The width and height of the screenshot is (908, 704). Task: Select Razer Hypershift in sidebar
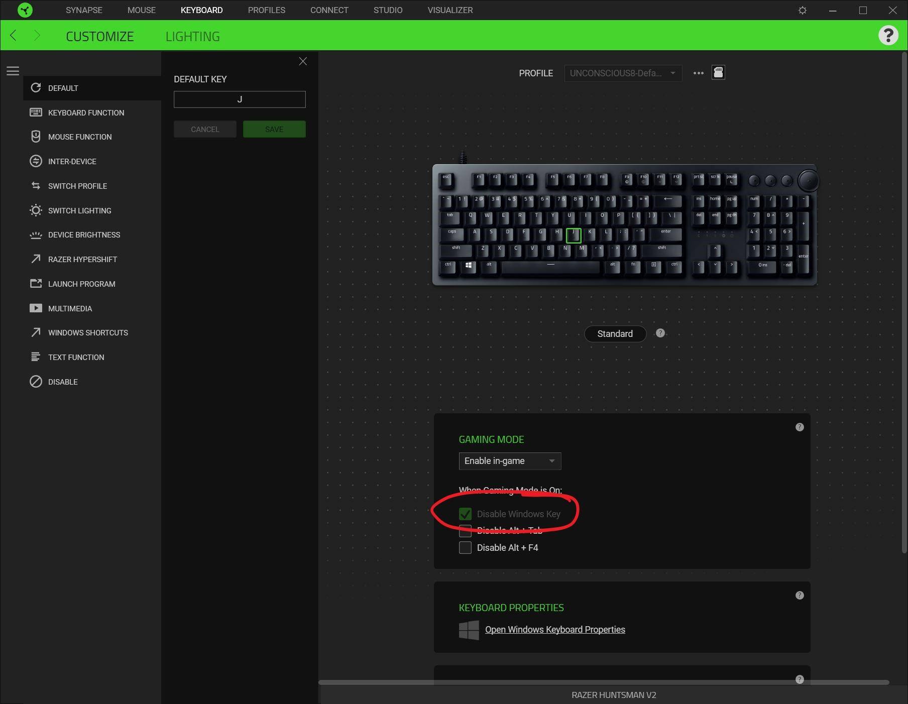[82, 259]
